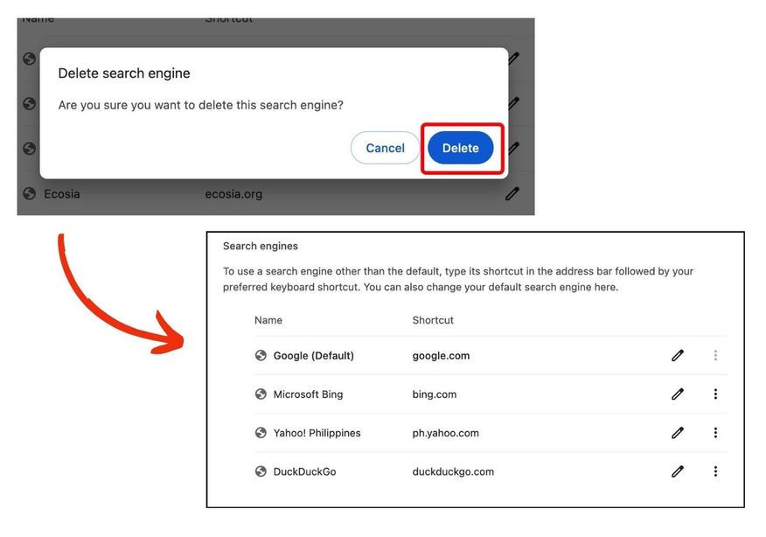Click the globe icon beside Microsoft Bing
Screen dimensions: 766x537
261,394
